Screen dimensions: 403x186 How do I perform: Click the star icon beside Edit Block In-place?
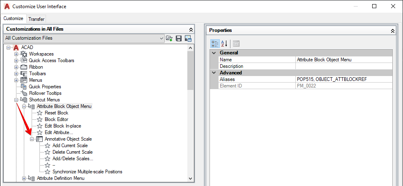39,126
